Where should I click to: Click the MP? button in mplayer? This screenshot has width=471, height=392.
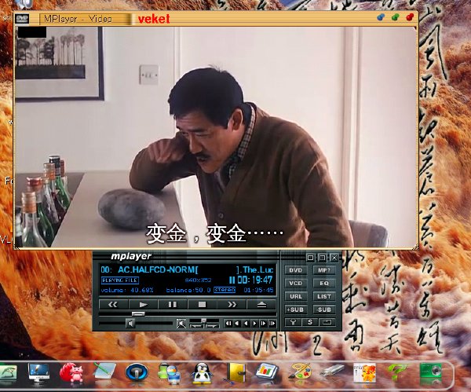pos(324,270)
